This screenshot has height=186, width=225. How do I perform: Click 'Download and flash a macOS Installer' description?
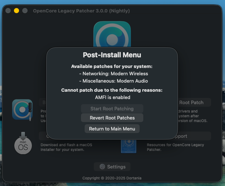point(66,147)
